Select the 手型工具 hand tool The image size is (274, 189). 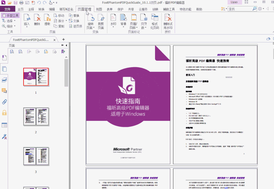[10, 15]
